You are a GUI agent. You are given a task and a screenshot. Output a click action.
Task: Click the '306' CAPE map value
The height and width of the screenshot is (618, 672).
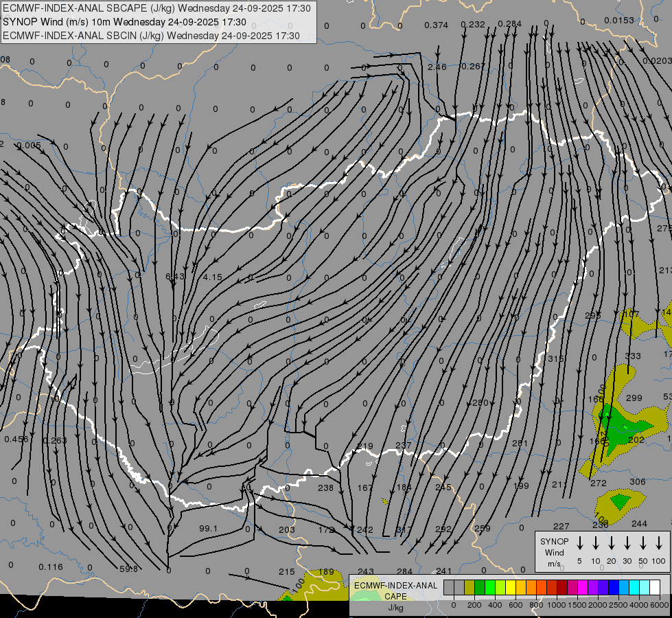(637, 481)
